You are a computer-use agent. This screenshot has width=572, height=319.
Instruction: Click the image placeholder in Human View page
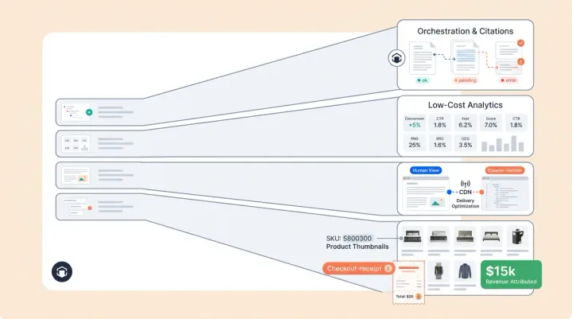tap(436, 202)
